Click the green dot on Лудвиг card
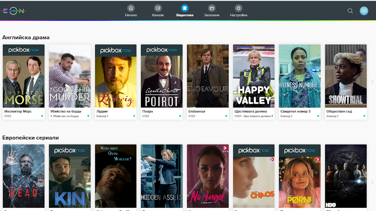 pyautogui.click(x=134, y=116)
